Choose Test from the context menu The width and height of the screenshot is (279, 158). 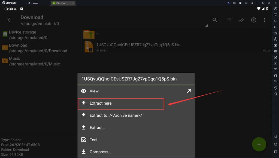[x=136, y=140]
